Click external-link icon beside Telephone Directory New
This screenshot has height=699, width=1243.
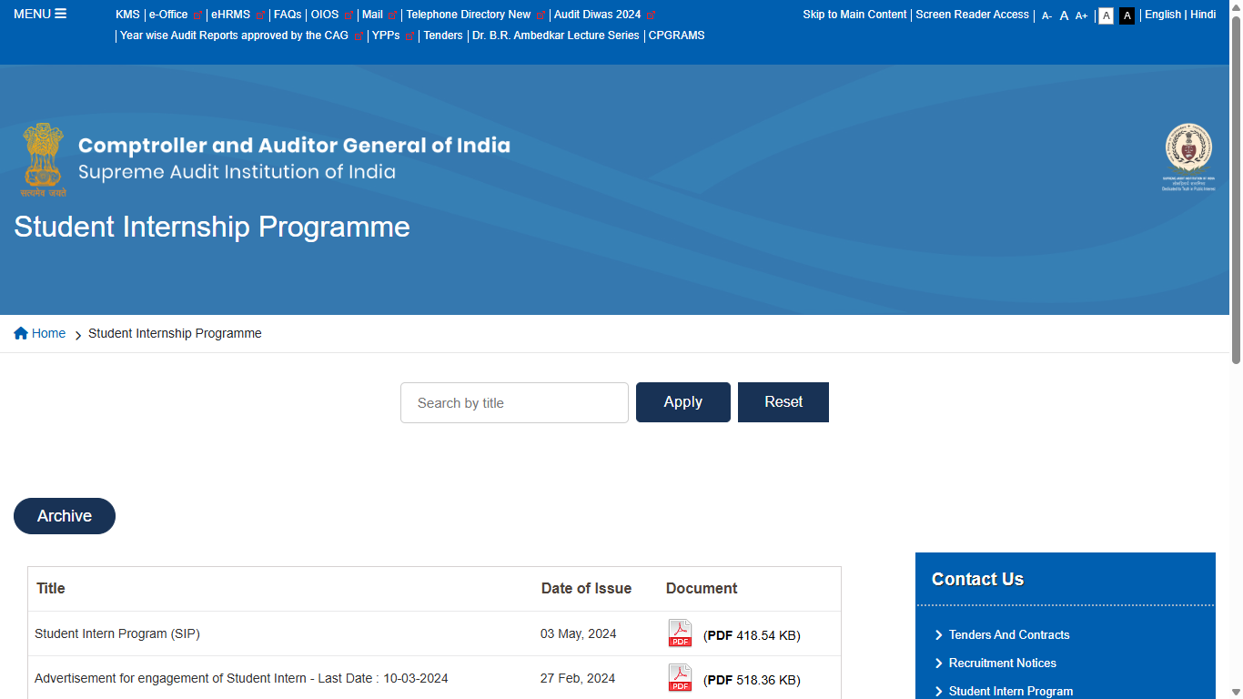[541, 15]
